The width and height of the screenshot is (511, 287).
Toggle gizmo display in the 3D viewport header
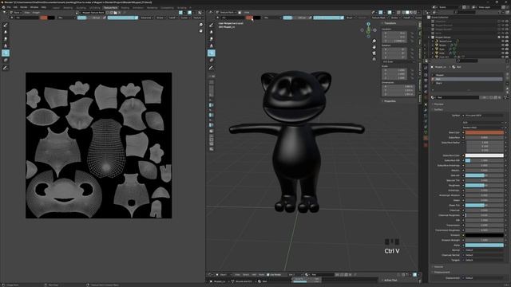pos(381,13)
